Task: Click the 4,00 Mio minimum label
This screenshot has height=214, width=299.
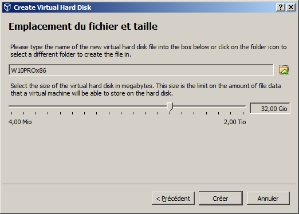Action: point(20,122)
